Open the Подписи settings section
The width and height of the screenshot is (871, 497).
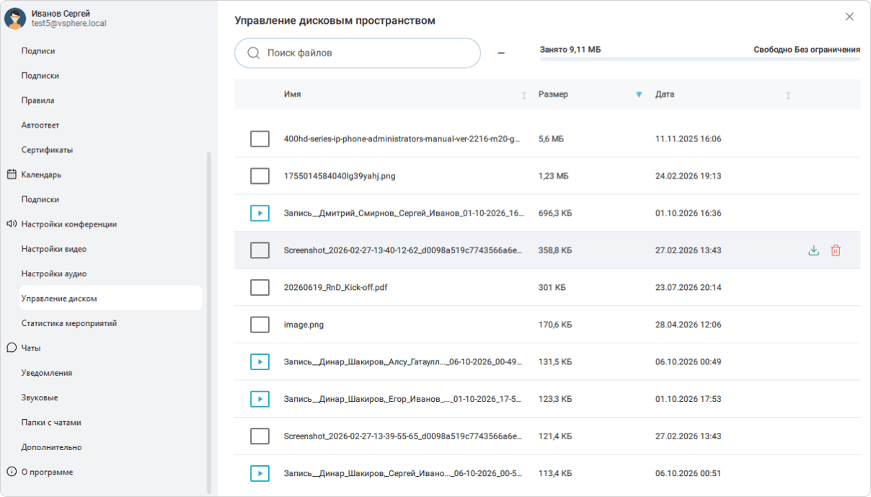[x=38, y=50]
